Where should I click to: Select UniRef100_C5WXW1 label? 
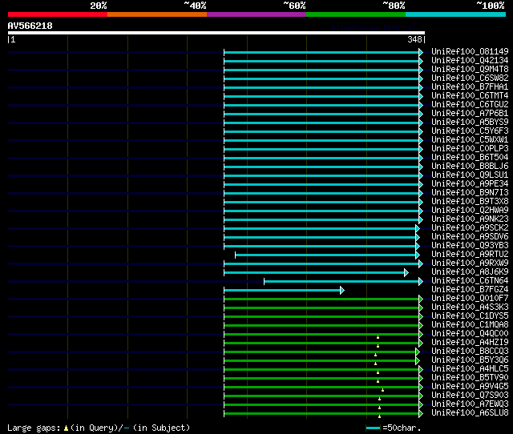[470, 140]
